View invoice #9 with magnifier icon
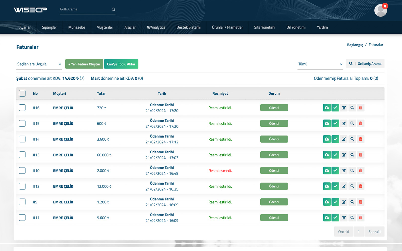This screenshot has height=251, width=402. tap(352, 202)
